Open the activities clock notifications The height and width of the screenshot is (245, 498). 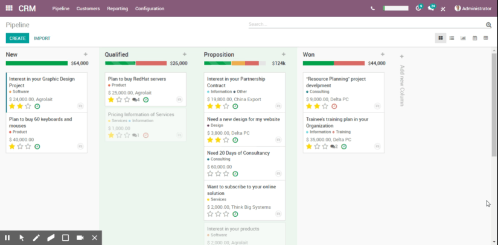pyautogui.click(x=418, y=8)
